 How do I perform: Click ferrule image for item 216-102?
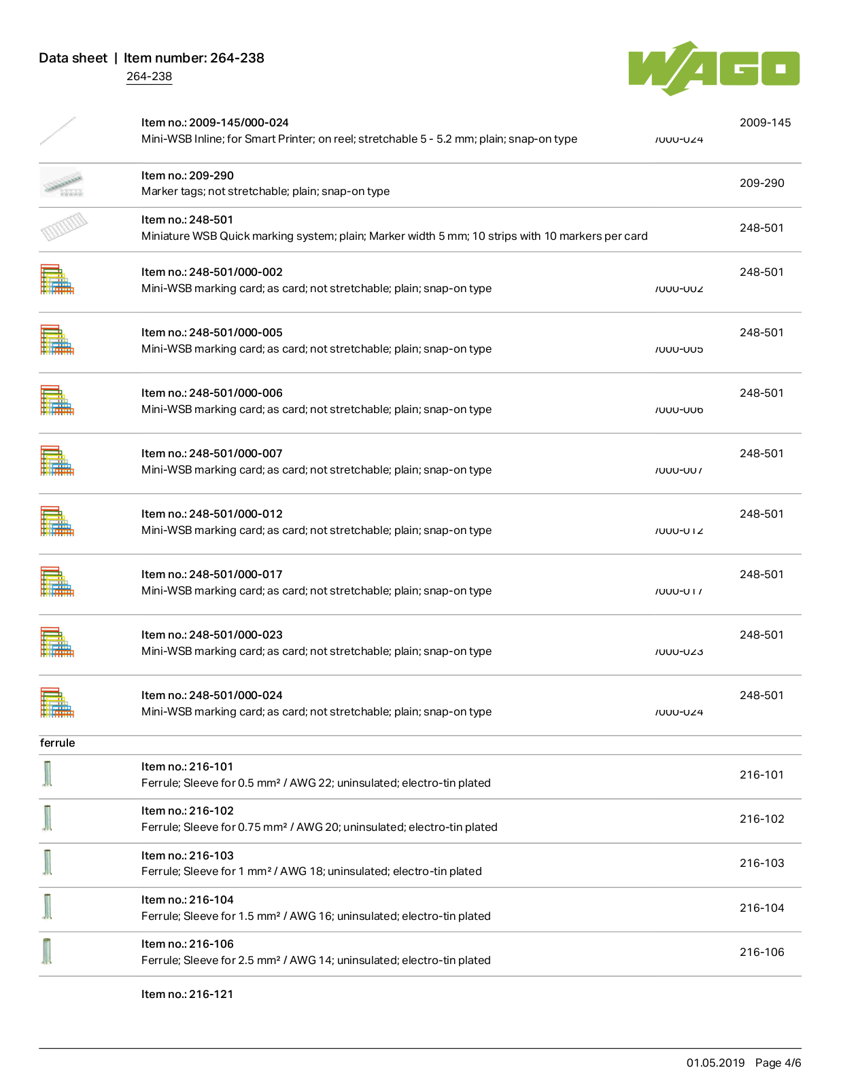click(x=47, y=818)
